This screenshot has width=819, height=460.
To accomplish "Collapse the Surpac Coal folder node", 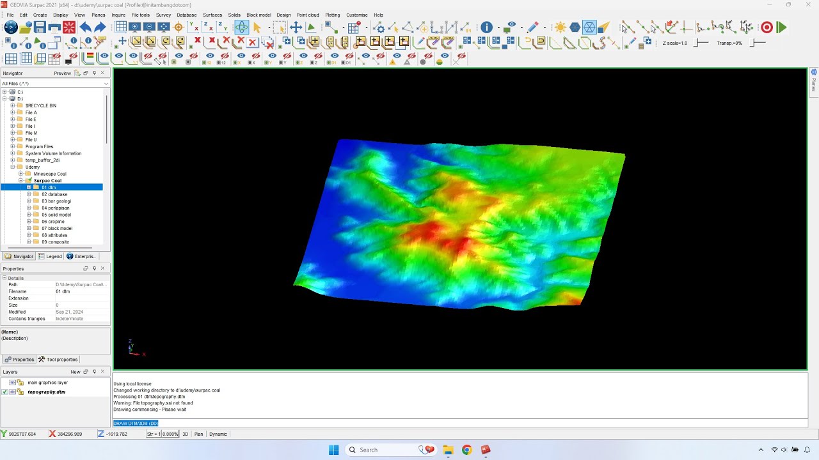I will [x=20, y=181].
